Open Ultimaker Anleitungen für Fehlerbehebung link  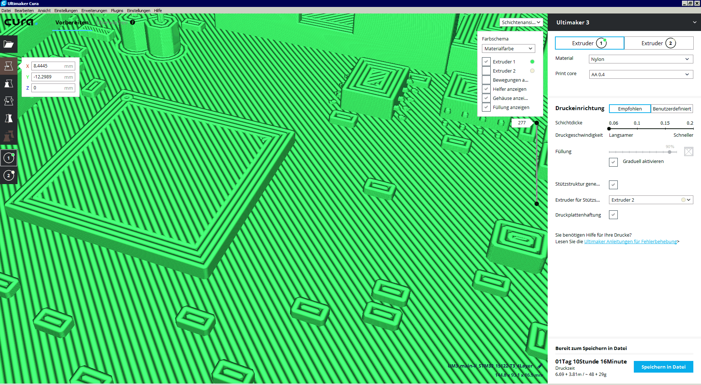pos(631,241)
